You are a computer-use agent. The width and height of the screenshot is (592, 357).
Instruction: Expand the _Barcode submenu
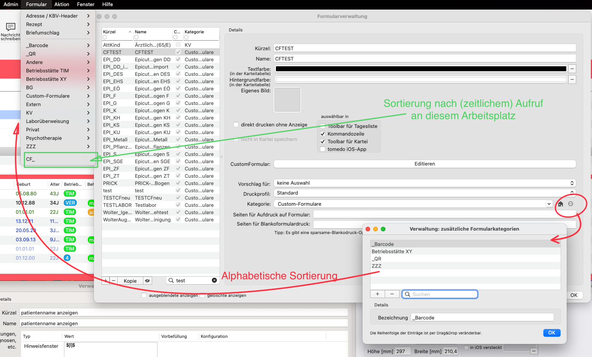tap(57, 45)
